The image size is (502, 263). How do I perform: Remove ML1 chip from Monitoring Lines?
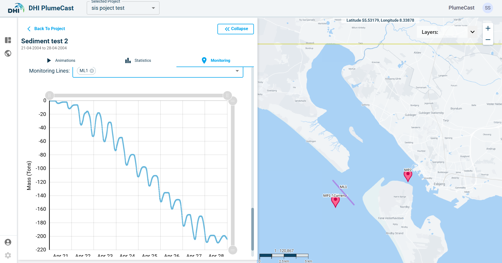(92, 71)
